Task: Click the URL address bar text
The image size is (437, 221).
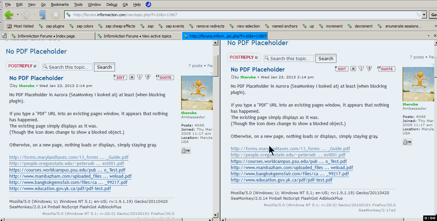Action: pyautogui.click(x=125, y=15)
